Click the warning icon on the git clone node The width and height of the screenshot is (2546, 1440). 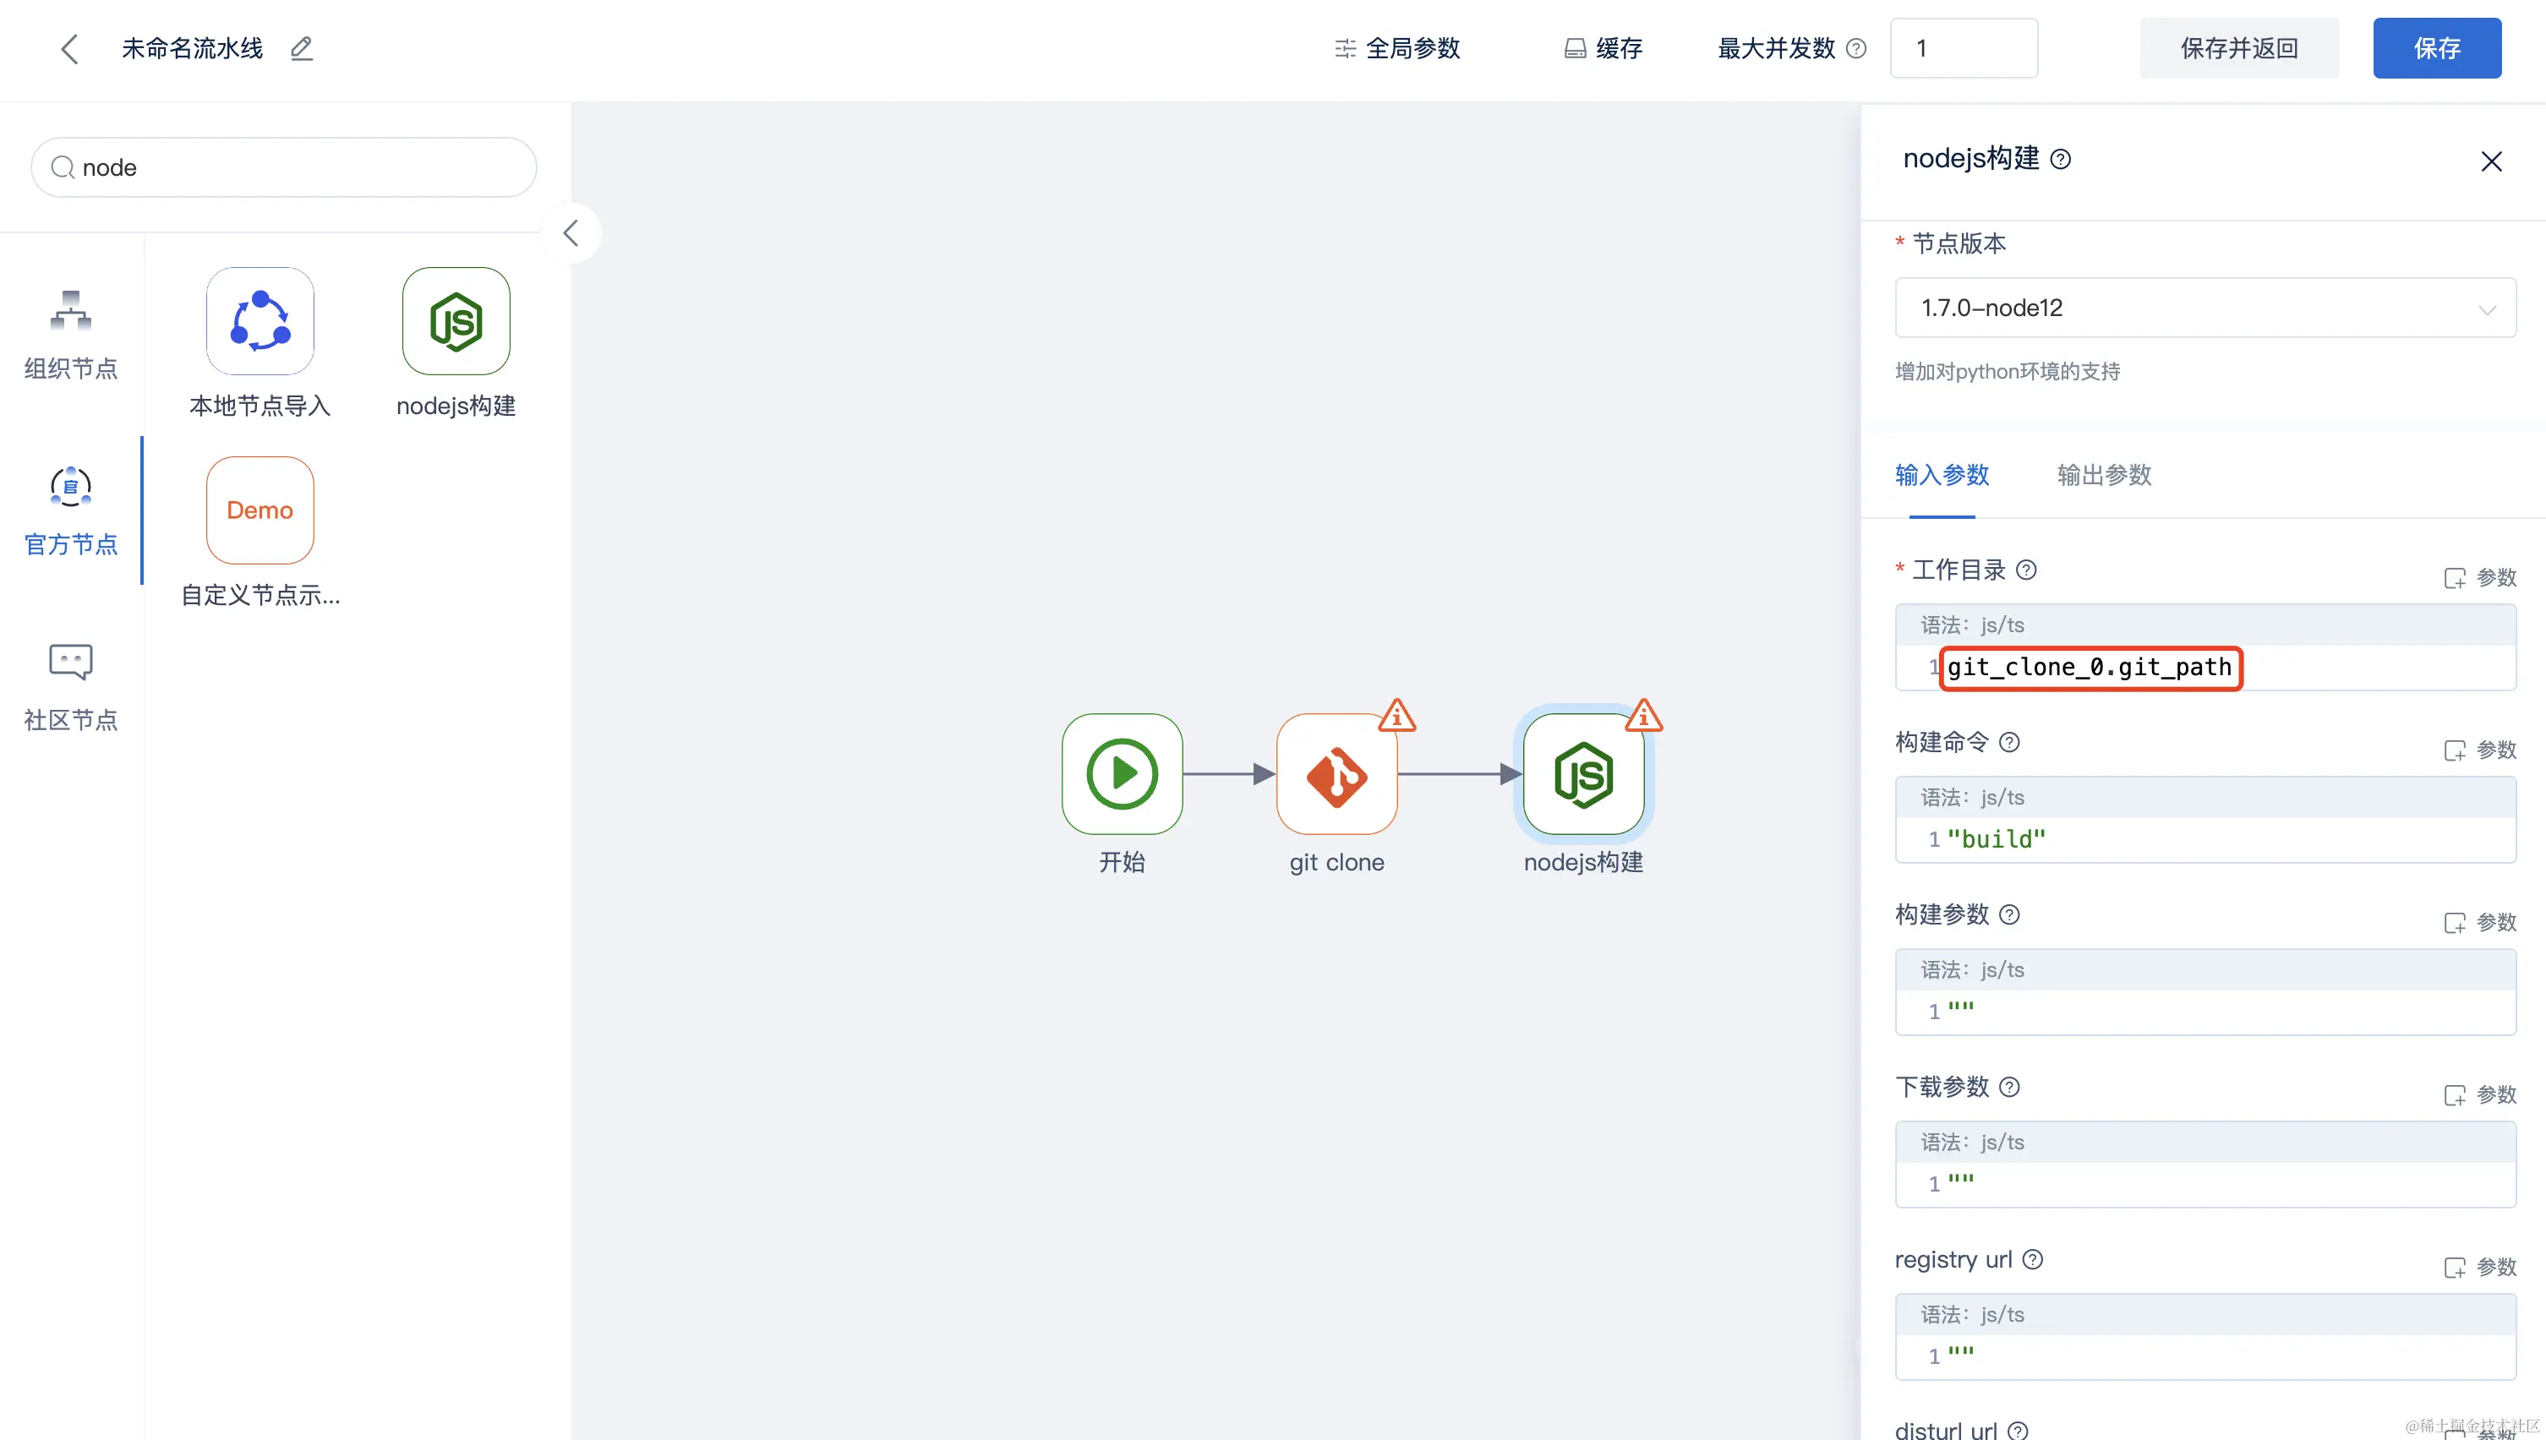[1396, 715]
